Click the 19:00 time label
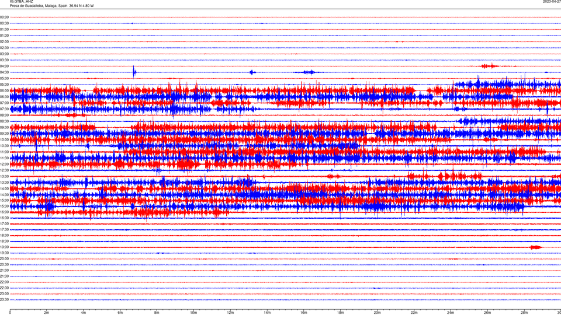The width and height of the screenshot is (561, 315). pos(4,247)
